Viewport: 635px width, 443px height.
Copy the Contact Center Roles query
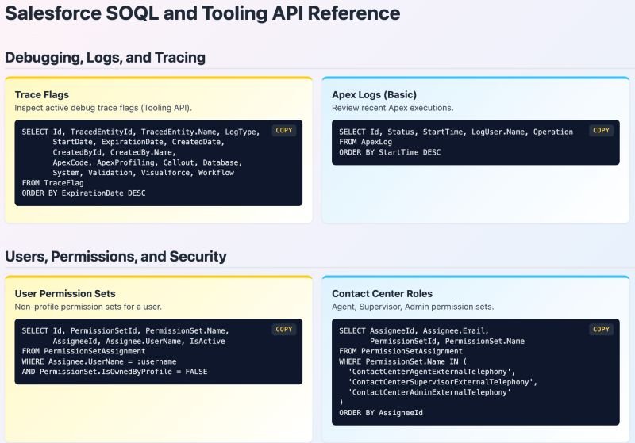click(x=601, y=330)
